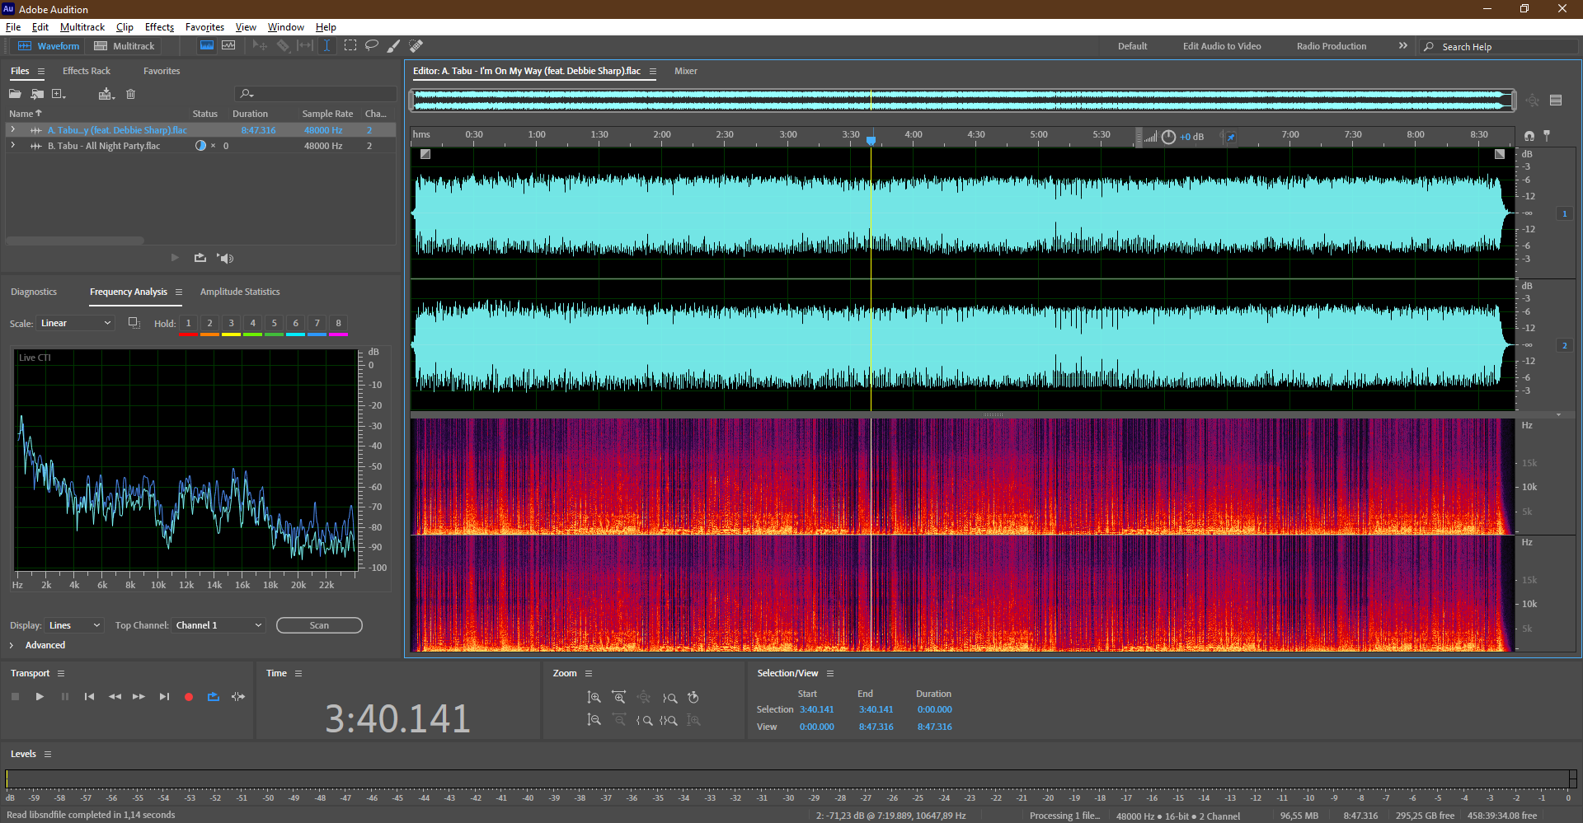
Task: Enable Hold button 8 with magenta bar
Action: [338, 324]
